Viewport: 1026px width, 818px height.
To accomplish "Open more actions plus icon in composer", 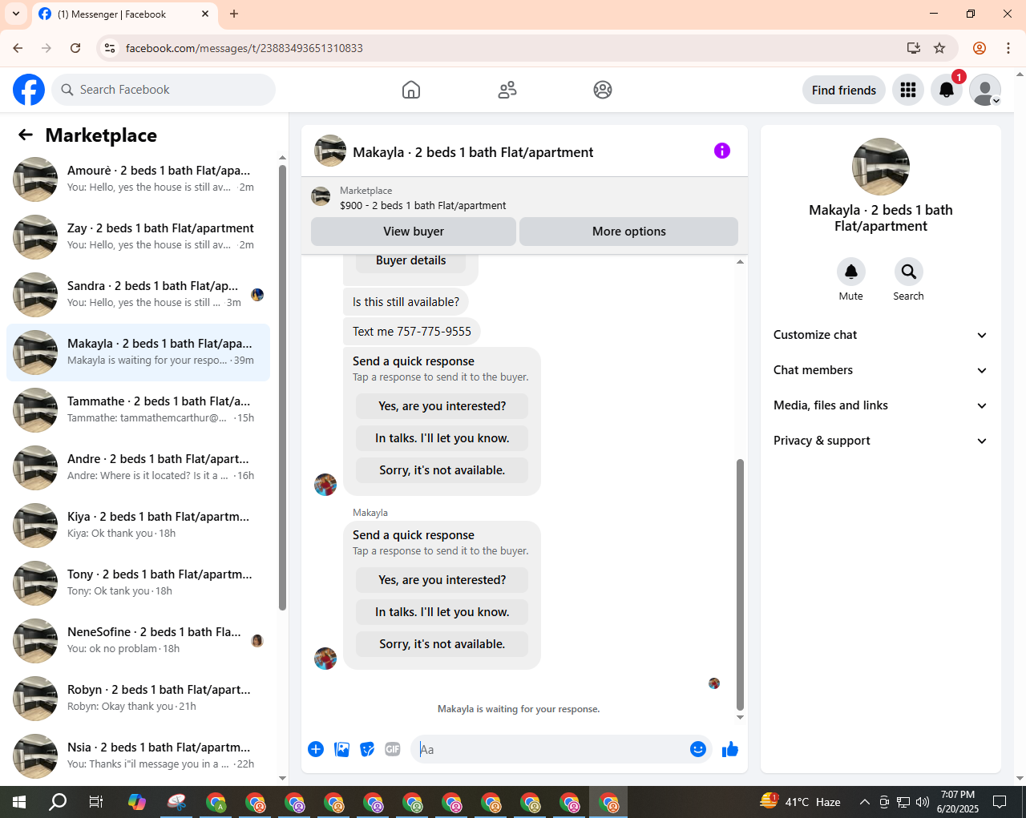I will tap(316, 749).
